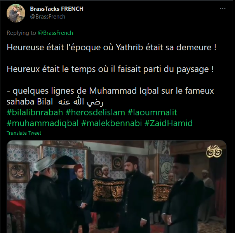Click the @BrassFrench handle under the name
235x233 pixels.
pyautogui.click(x=48, y=17)
